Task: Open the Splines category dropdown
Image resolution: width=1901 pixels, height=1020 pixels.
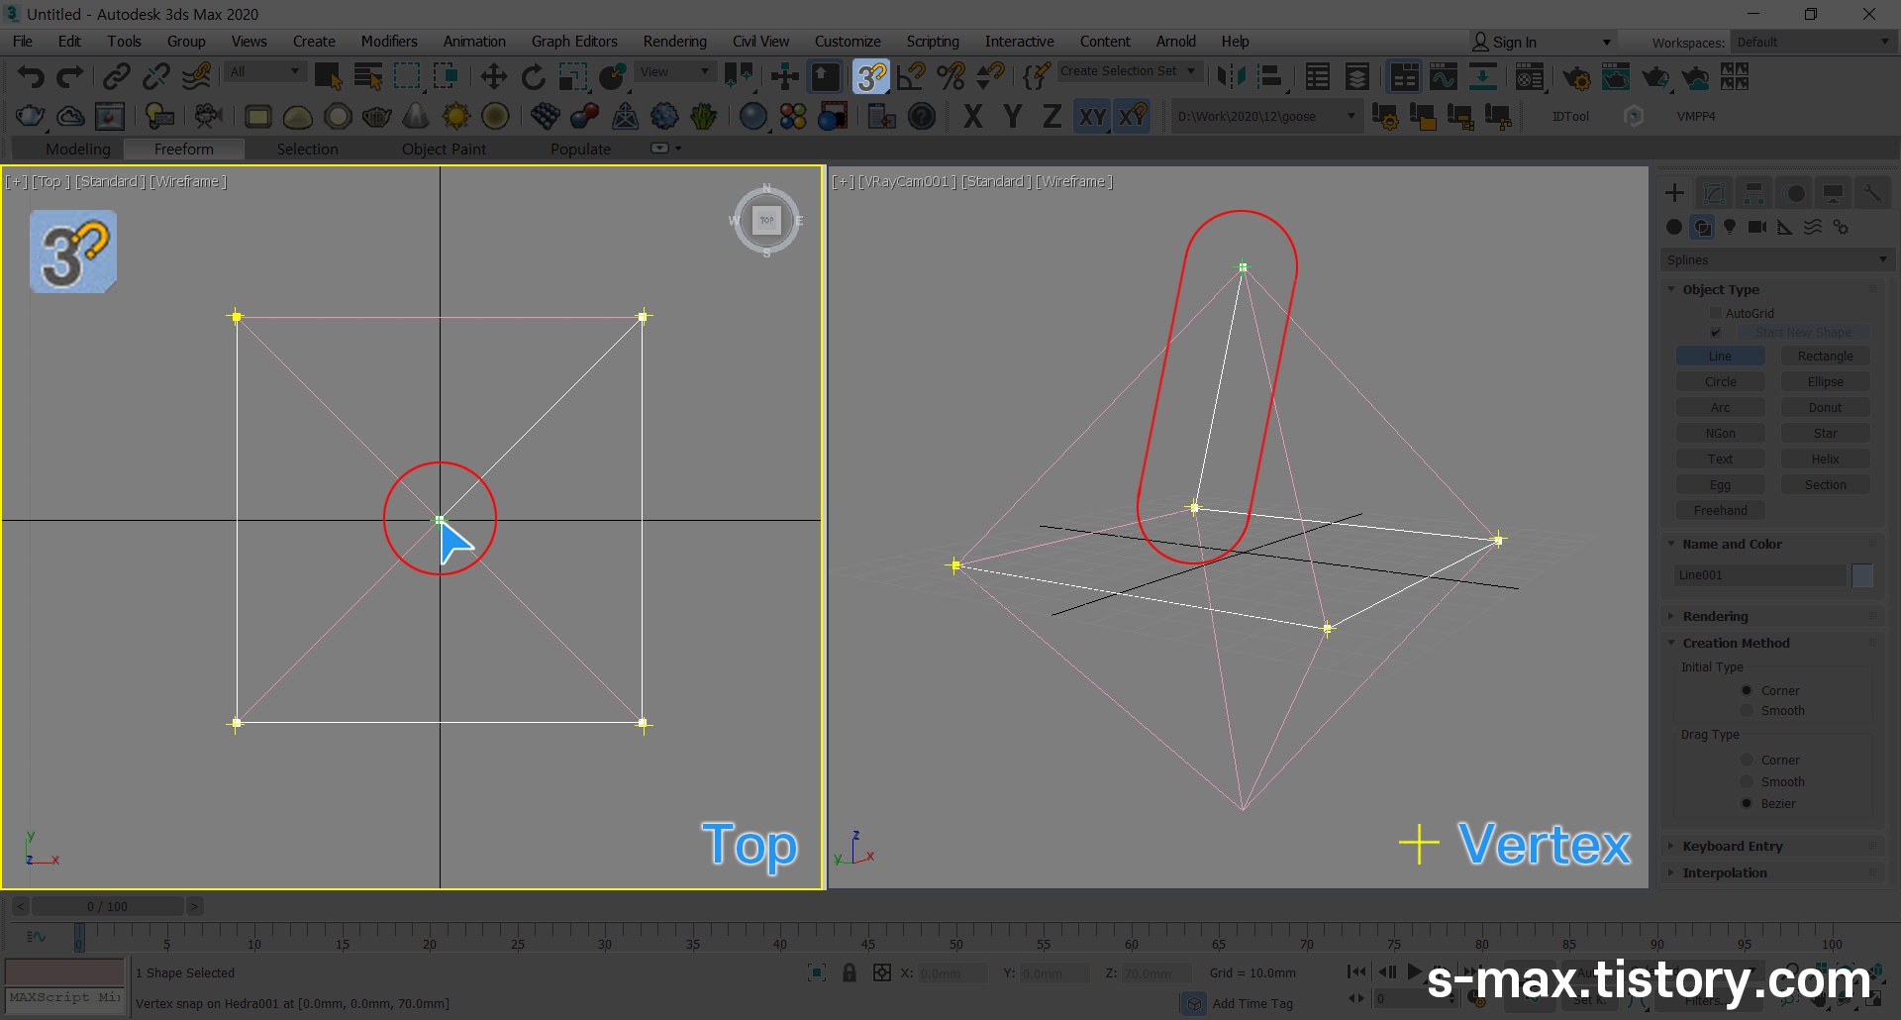Action: tap(1776, 259)
